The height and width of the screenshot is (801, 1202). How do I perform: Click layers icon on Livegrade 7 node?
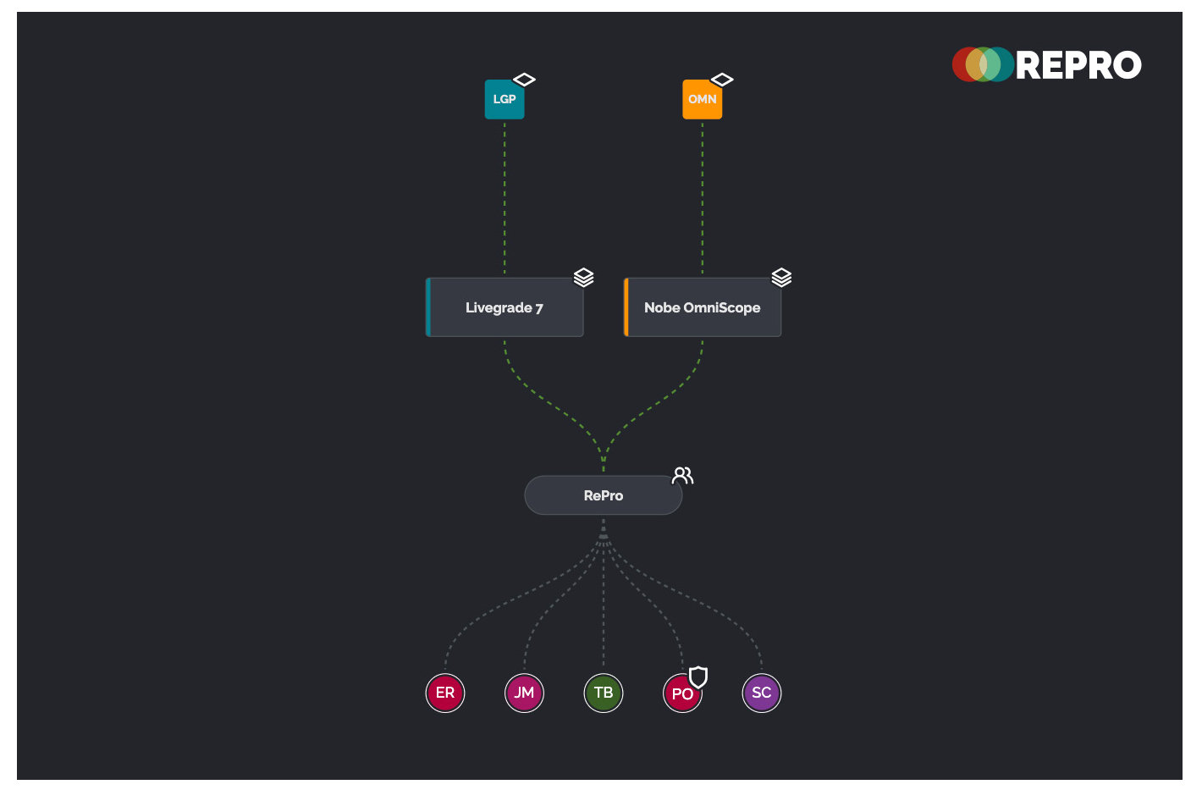coord(584,278)
